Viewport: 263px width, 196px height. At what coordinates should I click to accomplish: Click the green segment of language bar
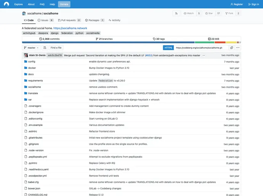205,42
